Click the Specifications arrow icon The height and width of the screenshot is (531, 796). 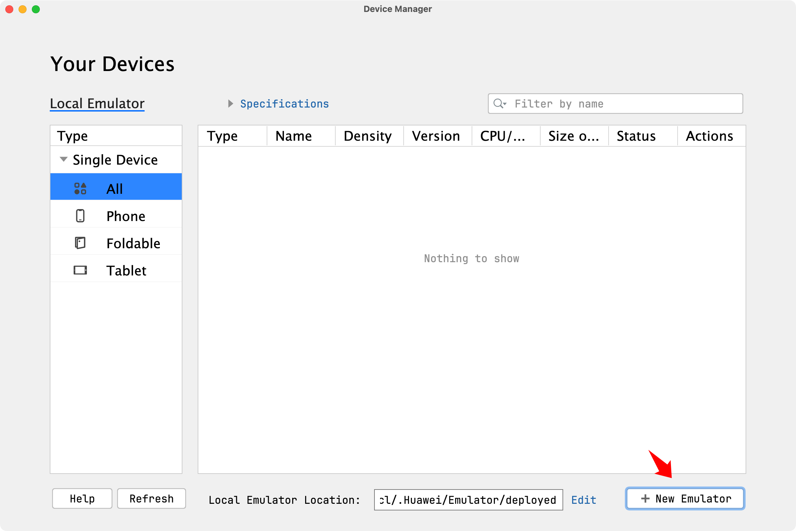pyautogui.click(x=232, y=104)
